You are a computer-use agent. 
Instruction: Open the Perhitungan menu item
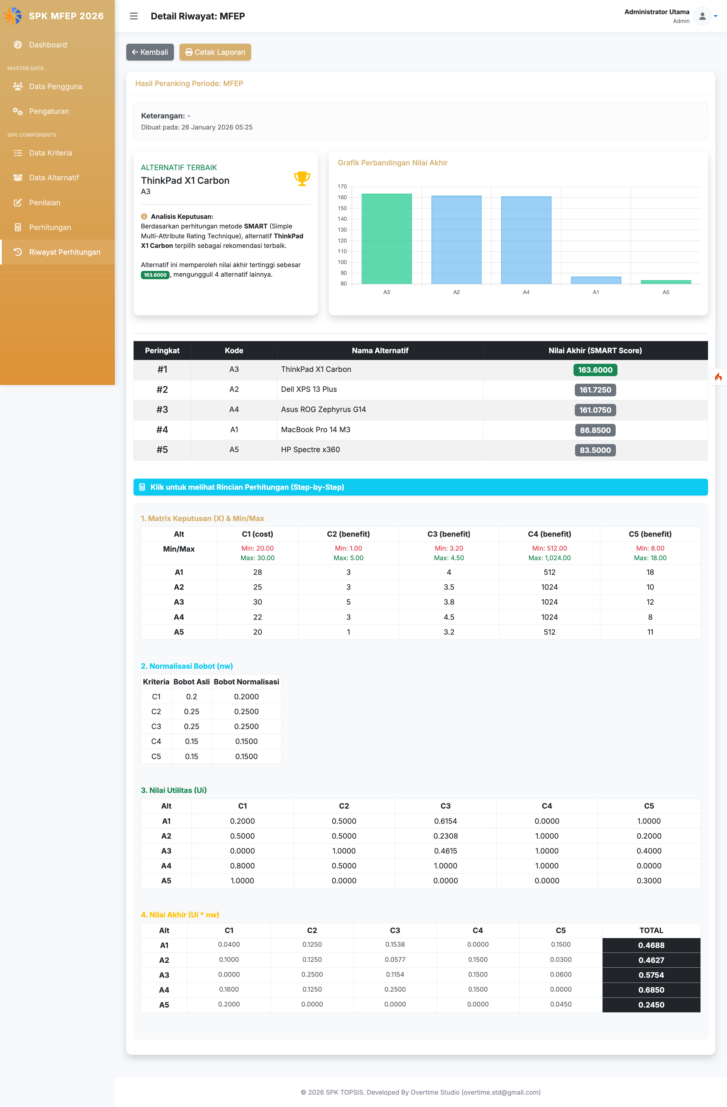[57, 227]
